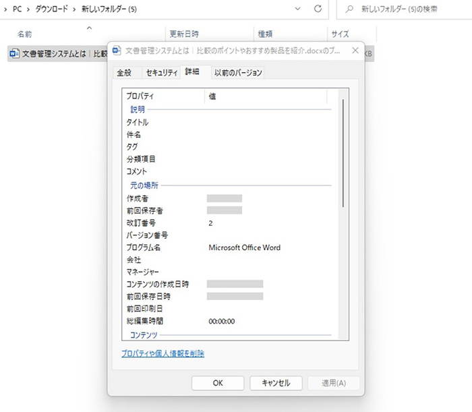Expand the chevron before 新しいフォルダー (5)
This screenshot has width=472, height=412.
tap(74, 9)
